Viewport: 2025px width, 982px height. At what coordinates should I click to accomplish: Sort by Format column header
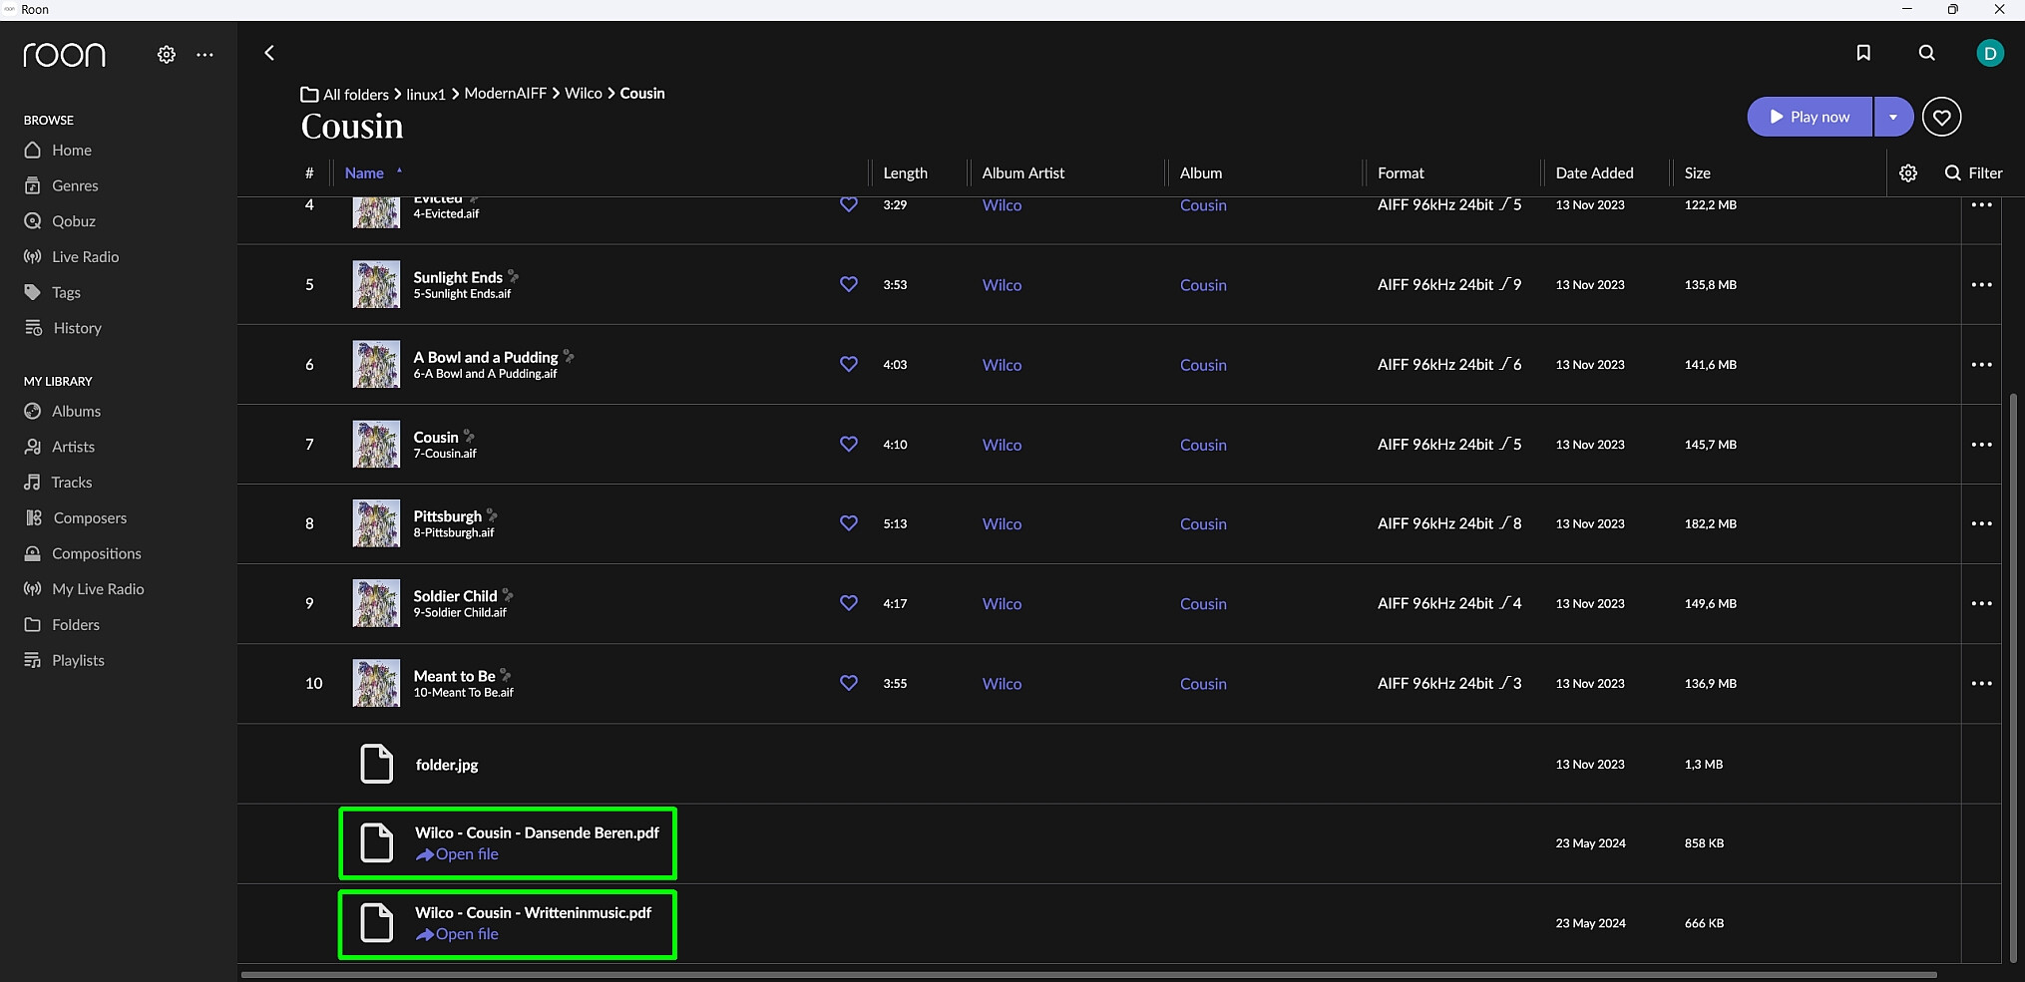coord(1401,173)
